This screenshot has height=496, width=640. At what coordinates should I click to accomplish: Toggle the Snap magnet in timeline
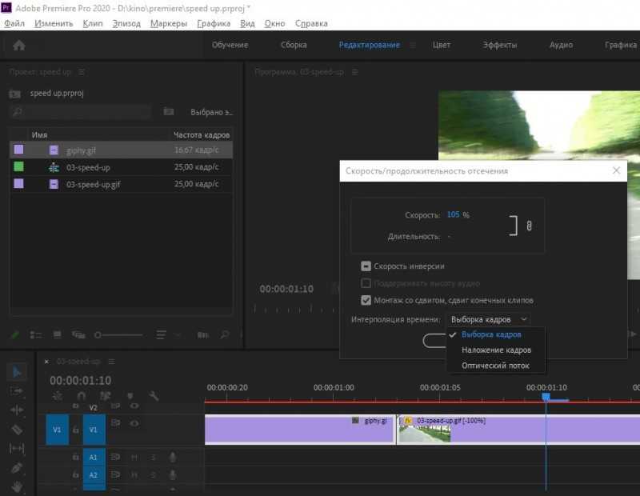82,395
